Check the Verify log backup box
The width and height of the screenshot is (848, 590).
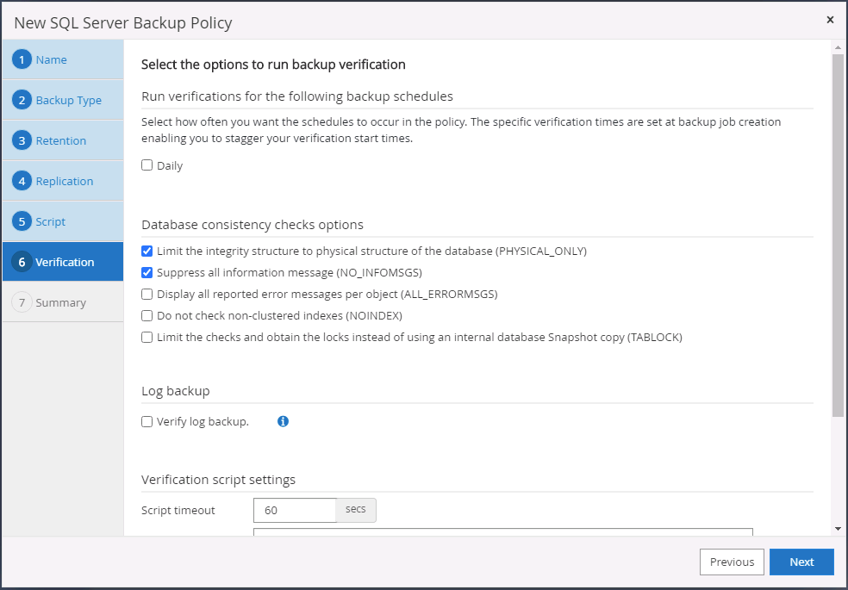(x=147, y=422)
